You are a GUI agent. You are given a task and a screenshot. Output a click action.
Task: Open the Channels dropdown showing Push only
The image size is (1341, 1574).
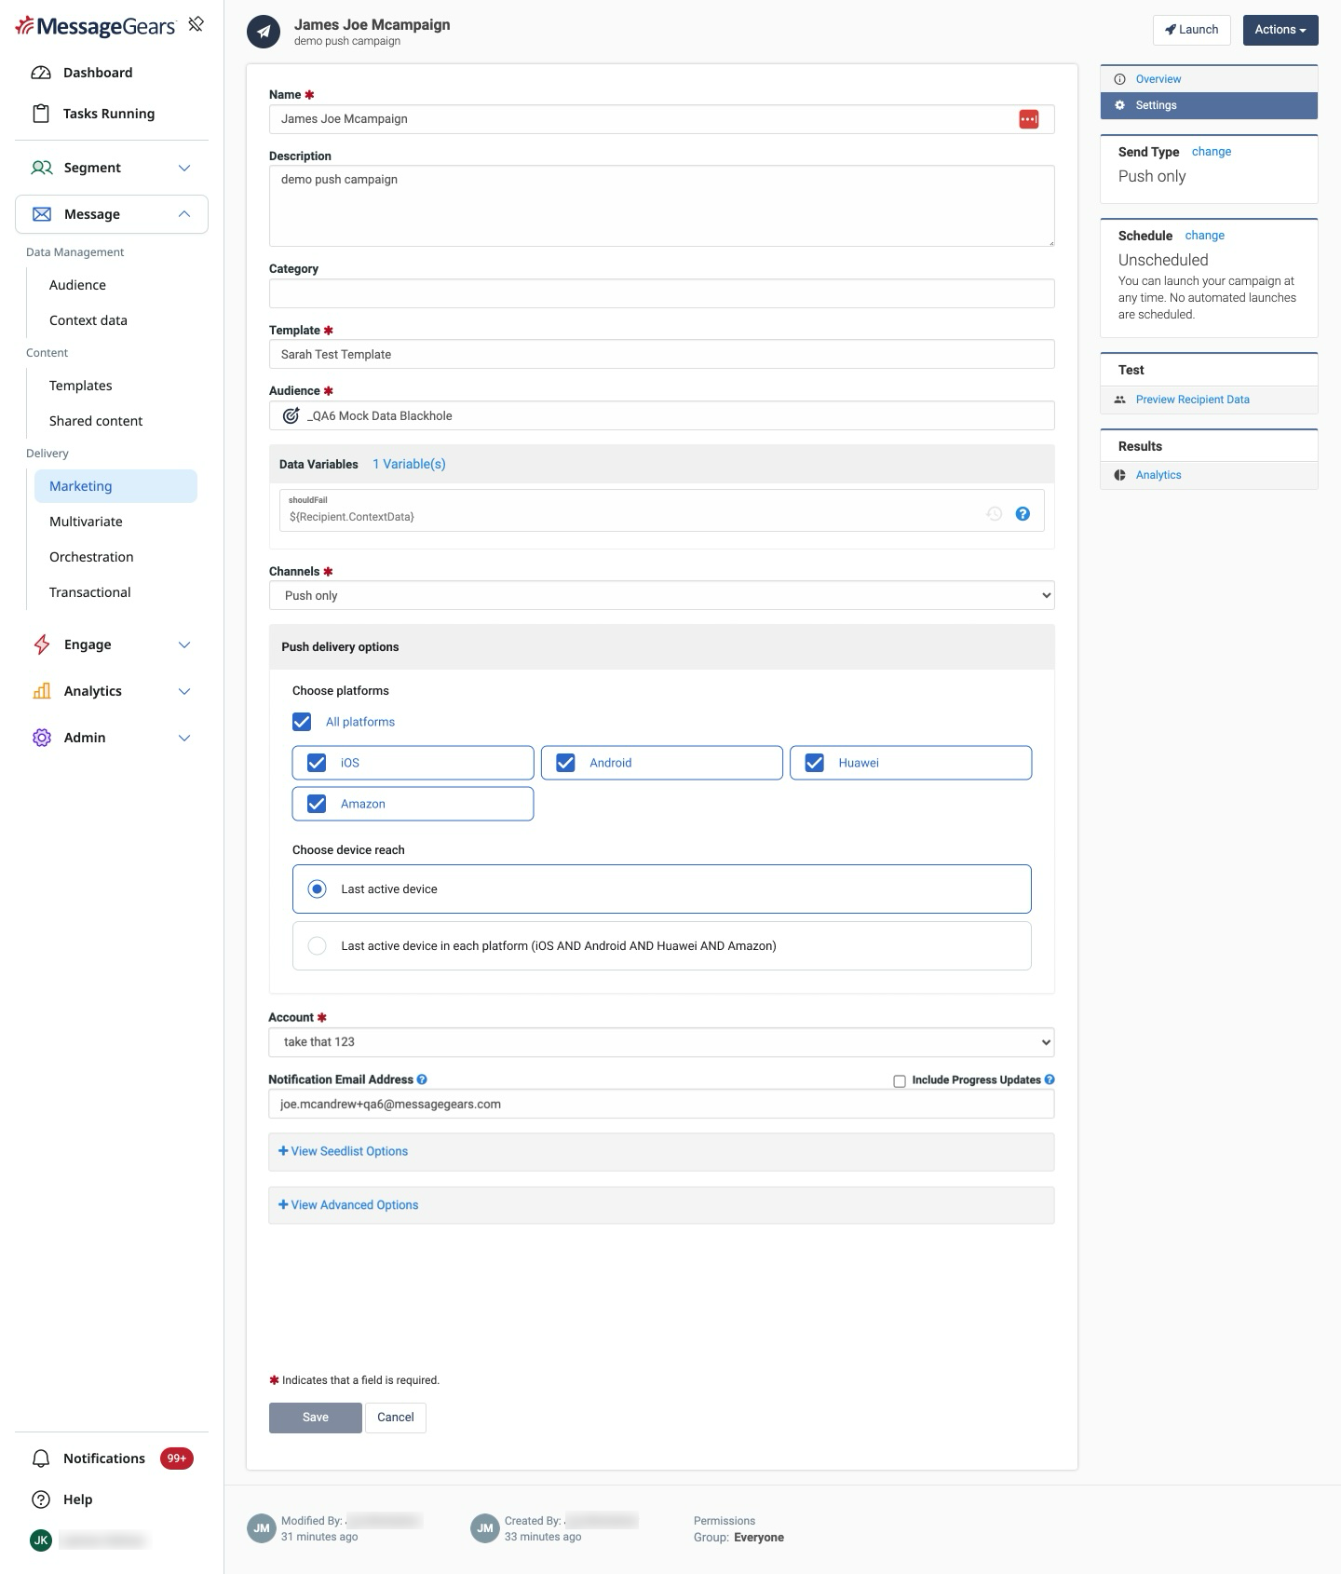pos(661,595)
